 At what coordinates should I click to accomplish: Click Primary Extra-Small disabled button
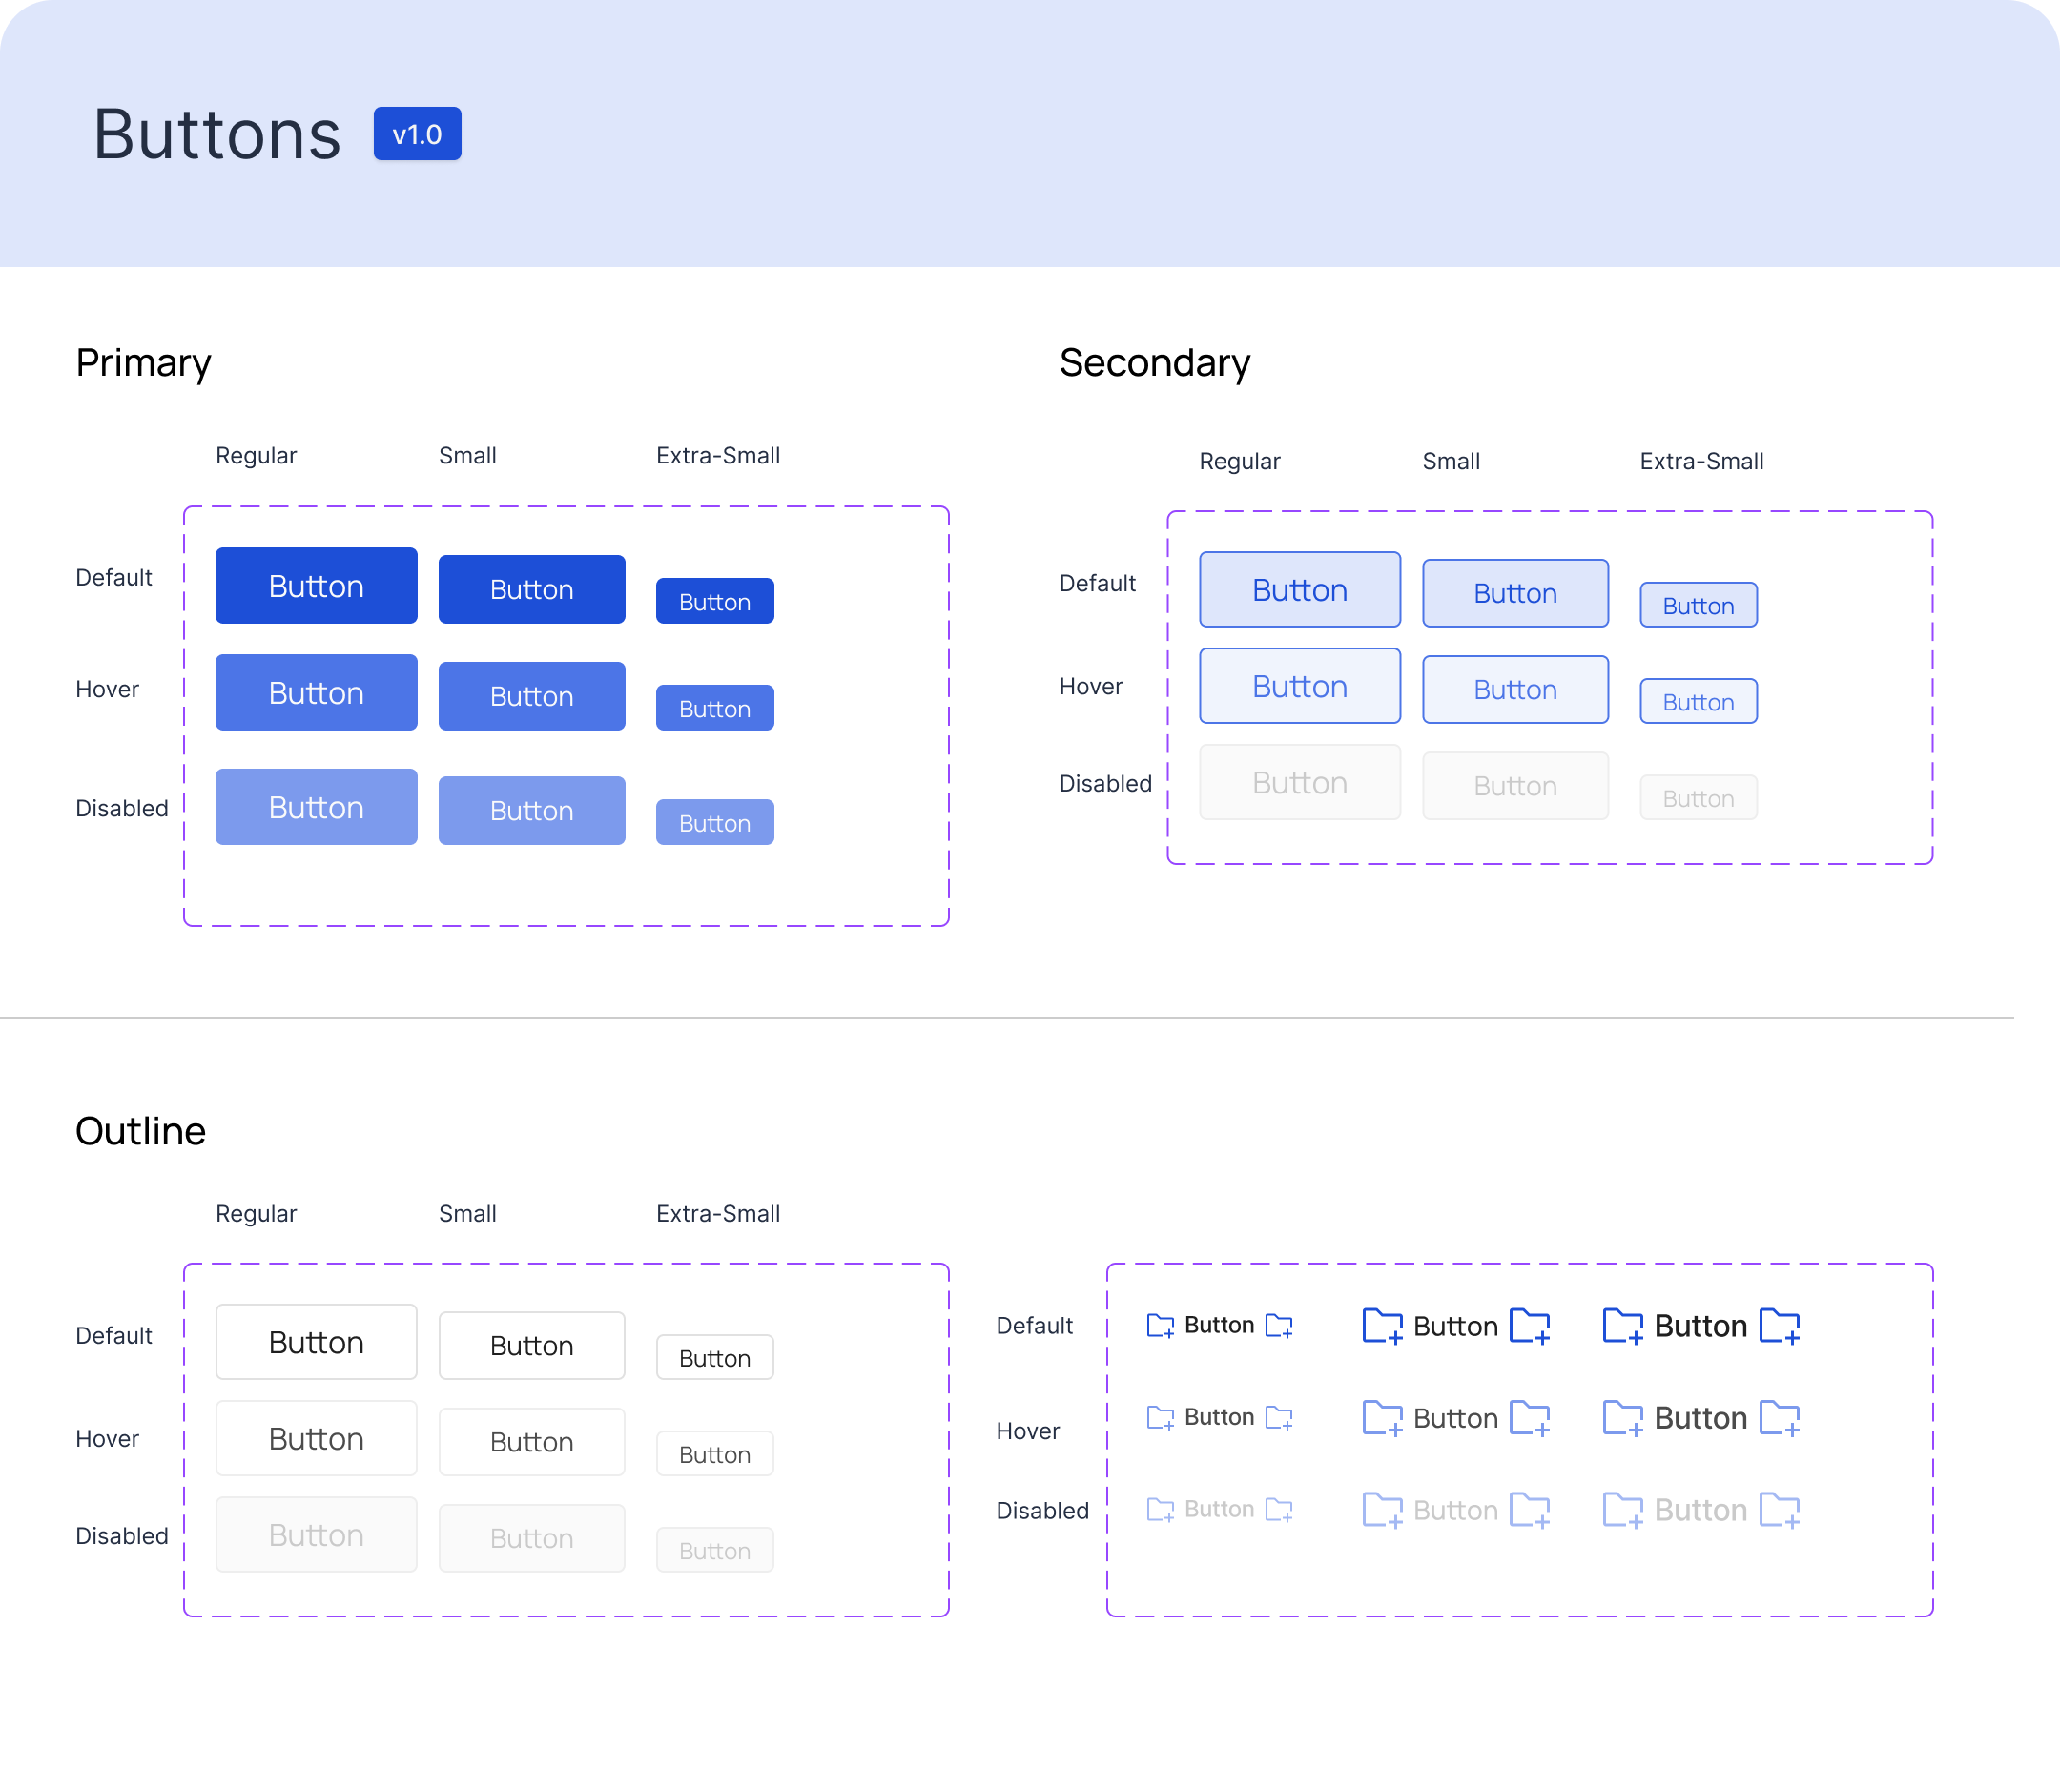714,822
